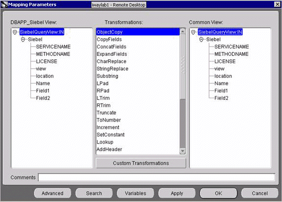The height and width of the screenshot is (202, 282).
Task: Cancel the Mapping Parameters dialog
Action: [x=259, y=193]
